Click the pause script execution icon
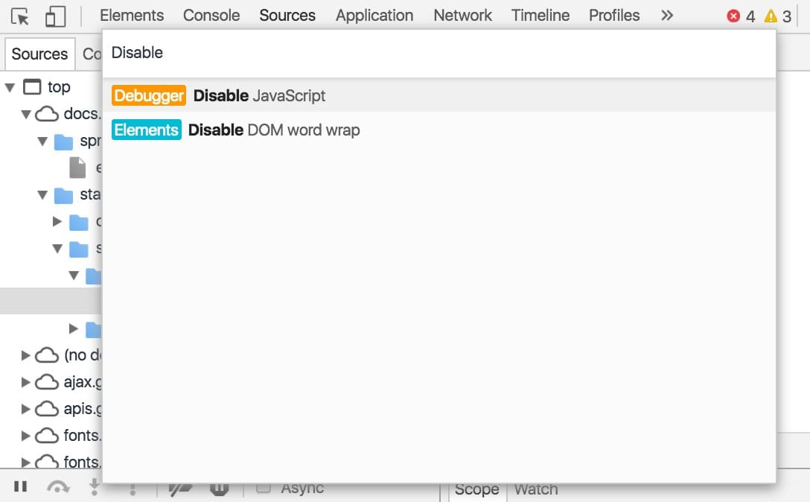The height and width of the screenshot is (502, 810). click(x=20, y=486)
